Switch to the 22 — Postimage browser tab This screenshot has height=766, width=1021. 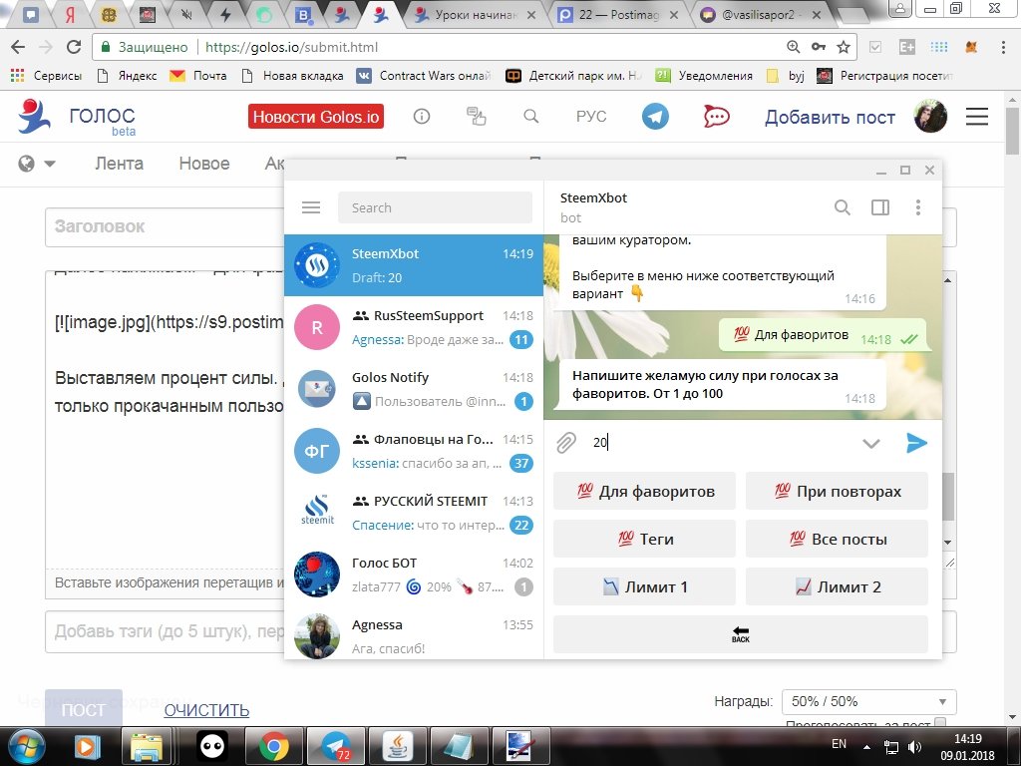(x=618, y=14)
